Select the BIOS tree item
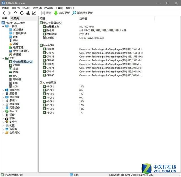 tap(14, 83)
